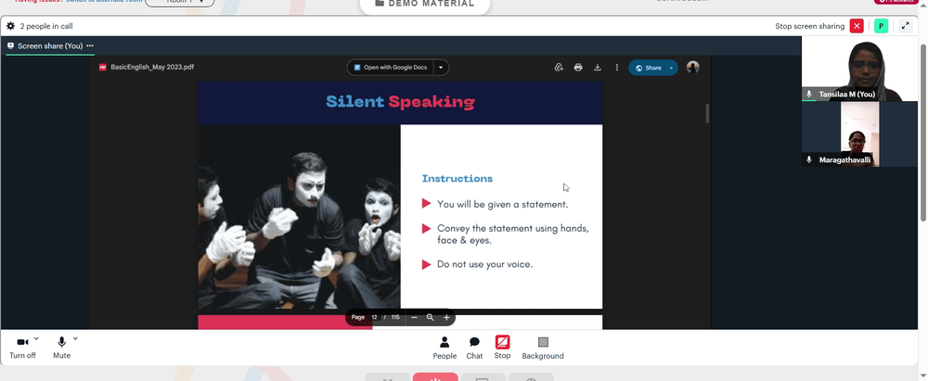
Task: Expand the call to fullscreen
Action: tap(905, 26)
